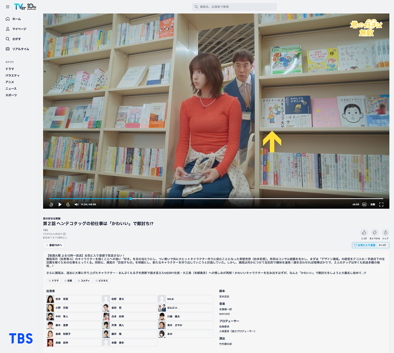Image resolution: width=394 pixels, height=353 pixels.
Task: Click 番組TOPへ button
Action: tap(54, 245)
